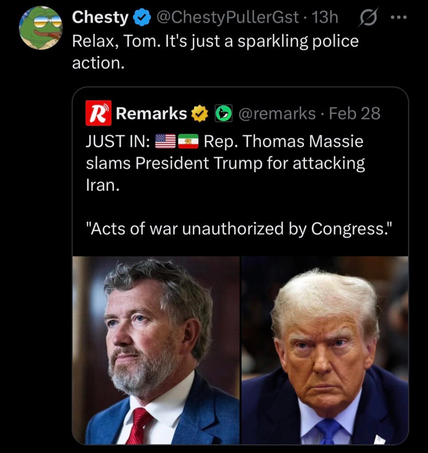The image size is (428, 453).
Task: Click the Feb 28 post date
Action: point(354,114)
